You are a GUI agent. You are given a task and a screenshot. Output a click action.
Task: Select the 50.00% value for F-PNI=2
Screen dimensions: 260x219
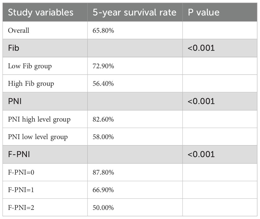pos(103,208)
